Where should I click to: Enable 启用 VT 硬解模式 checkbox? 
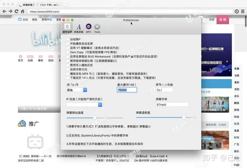pyautogui.click(x=68, y=48)
